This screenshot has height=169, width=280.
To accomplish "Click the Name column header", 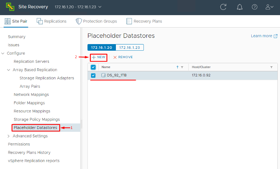I will [x=106, y=67].
